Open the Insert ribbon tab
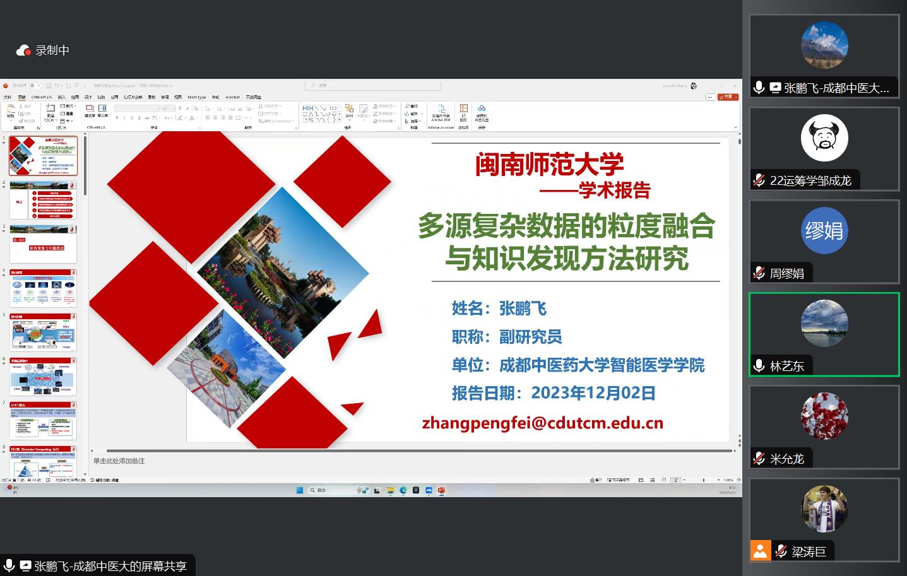 pos(62,97)
